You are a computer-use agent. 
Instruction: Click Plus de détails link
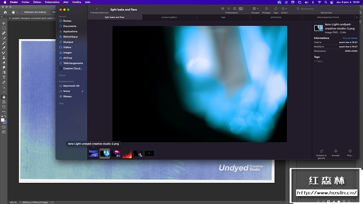350,38
